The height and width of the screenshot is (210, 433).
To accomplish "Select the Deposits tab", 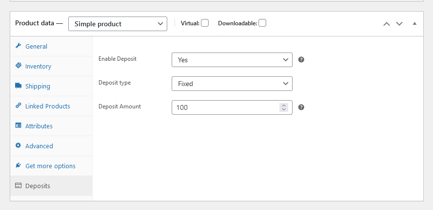I will point(51,186).
